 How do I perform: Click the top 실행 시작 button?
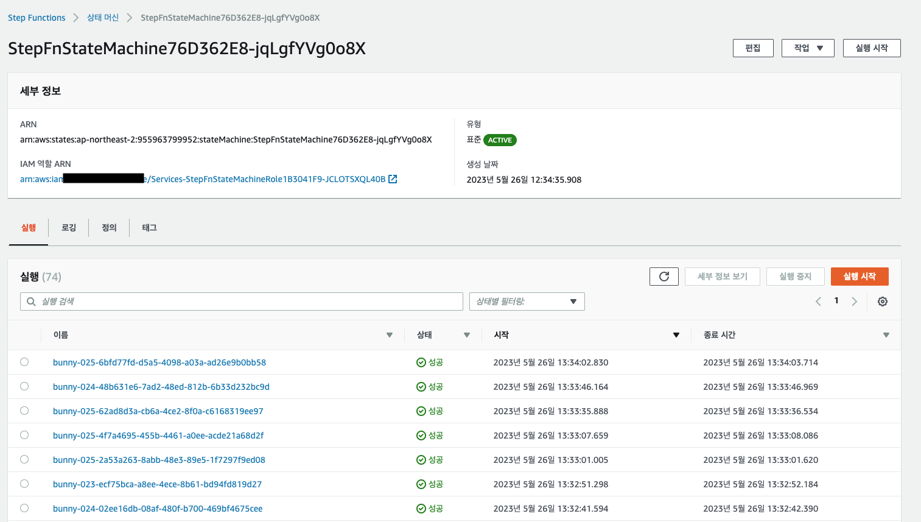click(x=872, y=48)
